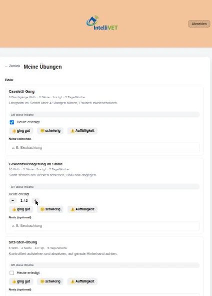
Task: Click the Sitz-Steh-Übung weekly progress bar
Action: tap(104, 265)
